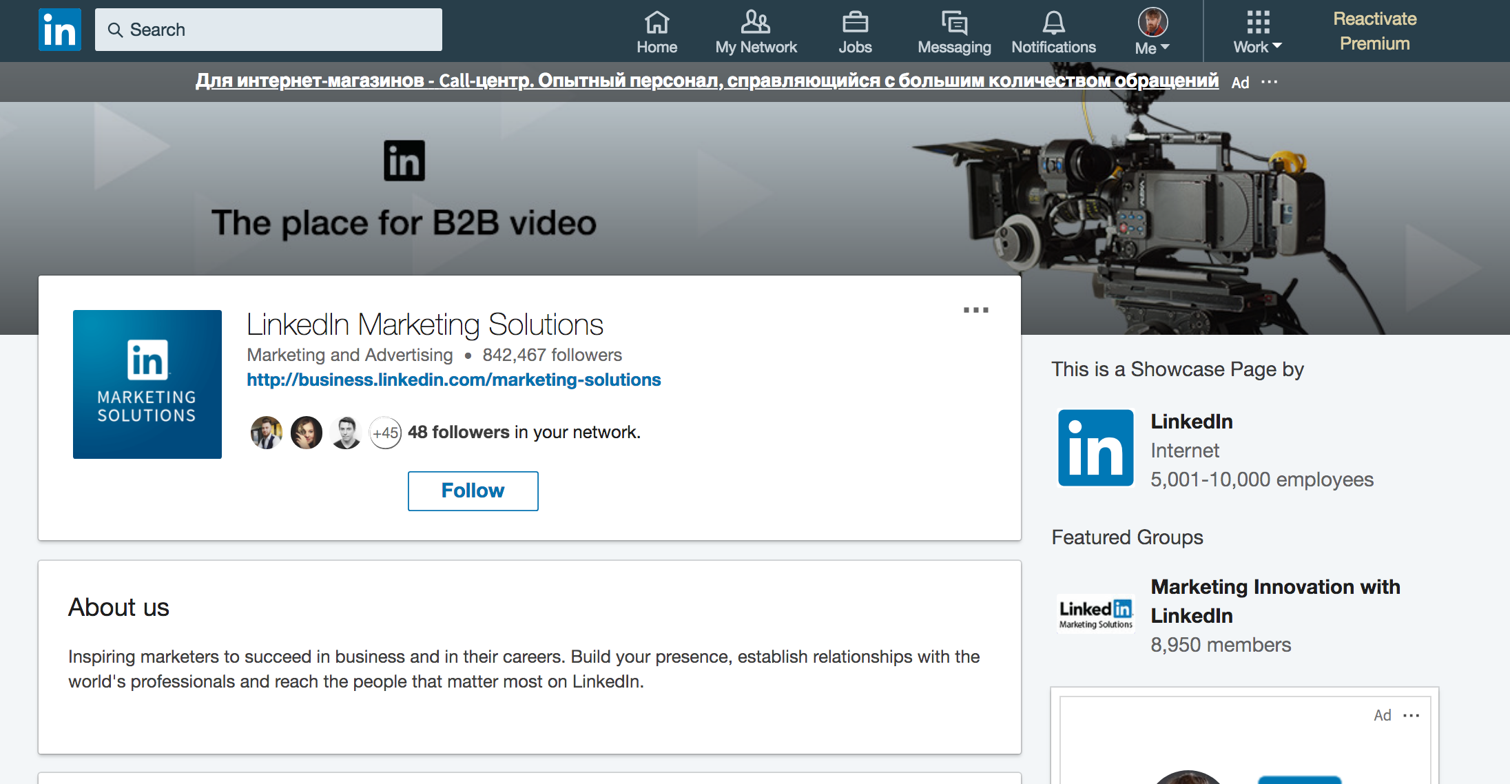Screen dimensions: 1510x784
Task: Click the black LinkedIn logo in banner
Action: (x=404, y=161)
